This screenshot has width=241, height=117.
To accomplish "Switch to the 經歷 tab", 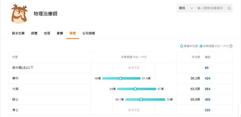I will tap(34, 33).
